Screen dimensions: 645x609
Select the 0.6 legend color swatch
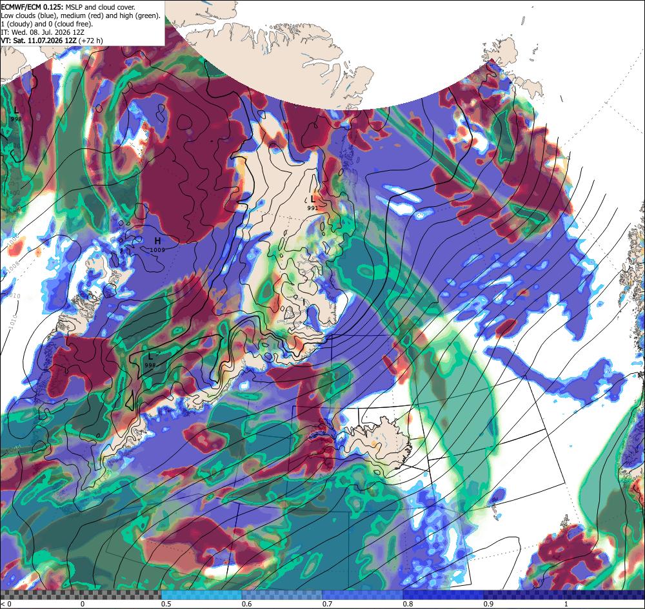pyautogui.click(x=282, y=595)
